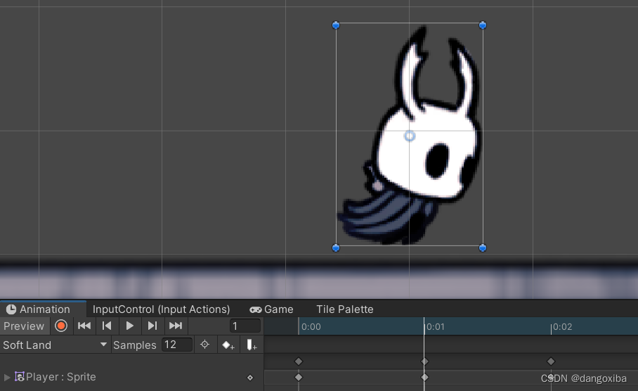
Task: Step to previous keyframe
Action: coord(107,326)
